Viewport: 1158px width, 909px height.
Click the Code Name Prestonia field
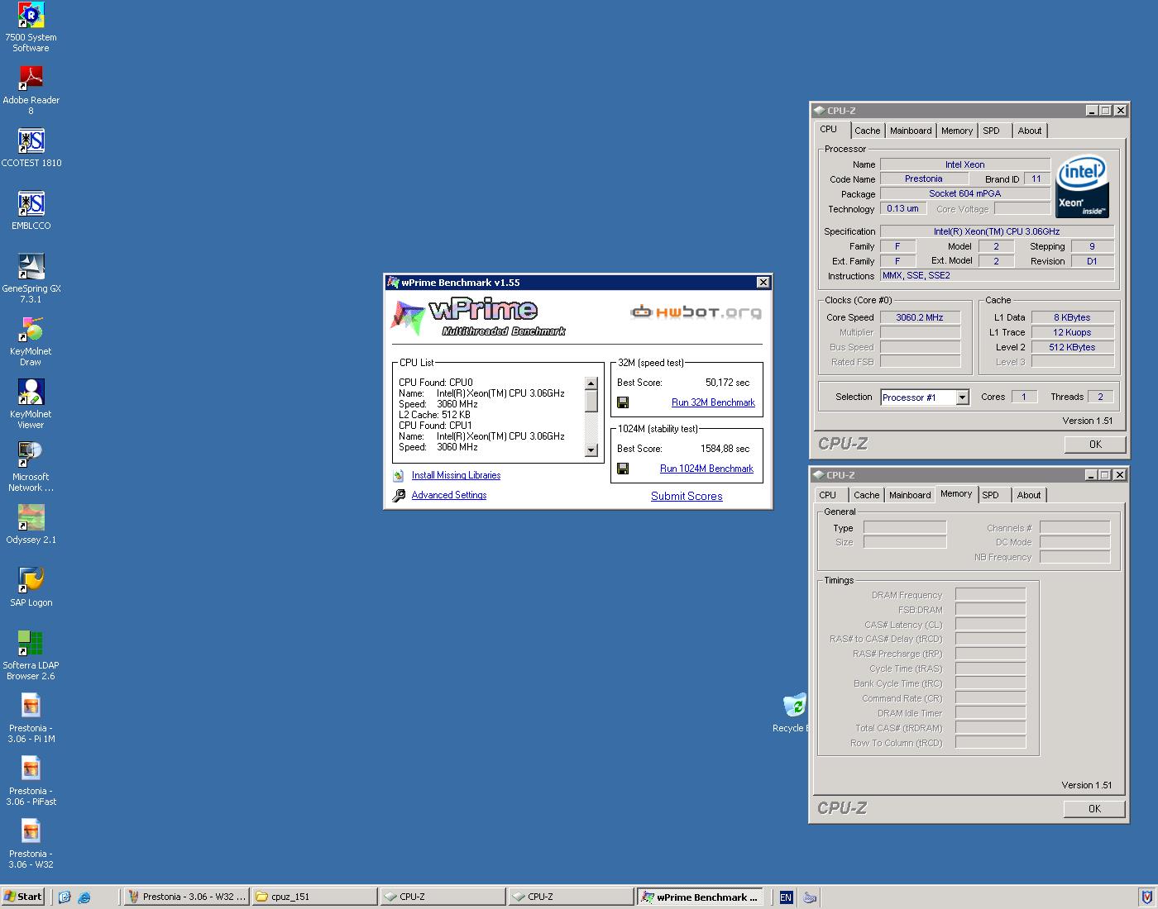coord(923,178)
